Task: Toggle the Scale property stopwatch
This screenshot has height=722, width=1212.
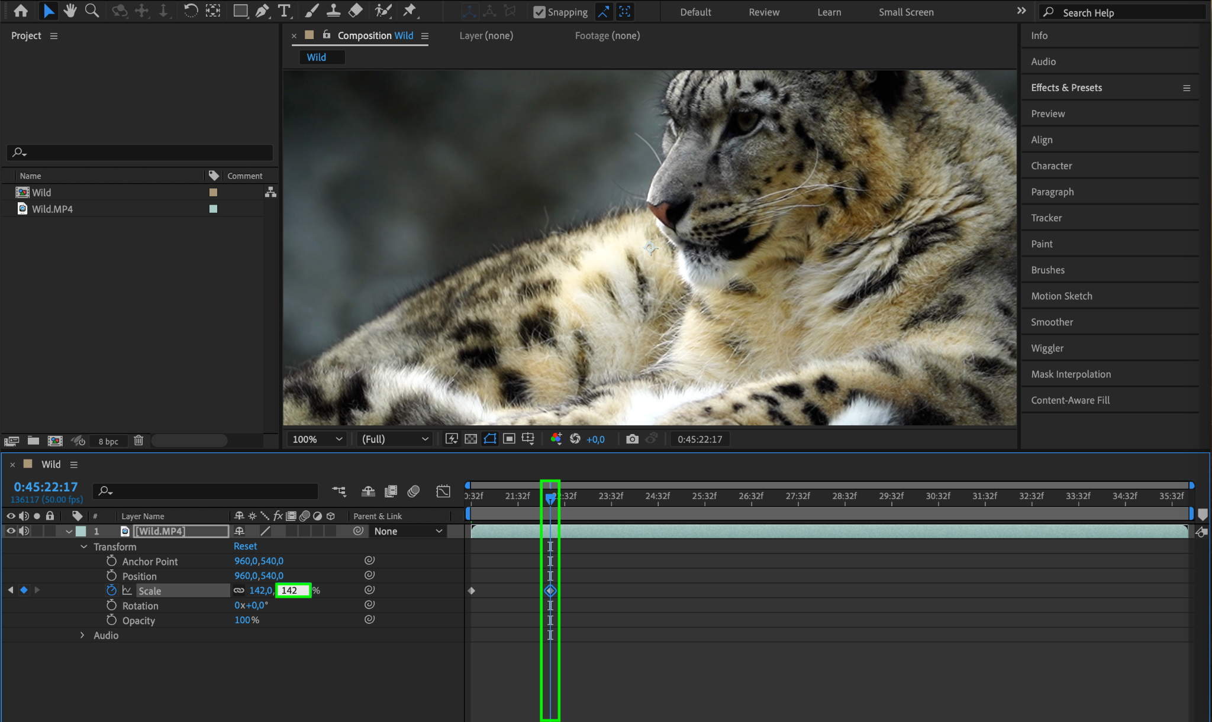Action: [x=111, y=590]
